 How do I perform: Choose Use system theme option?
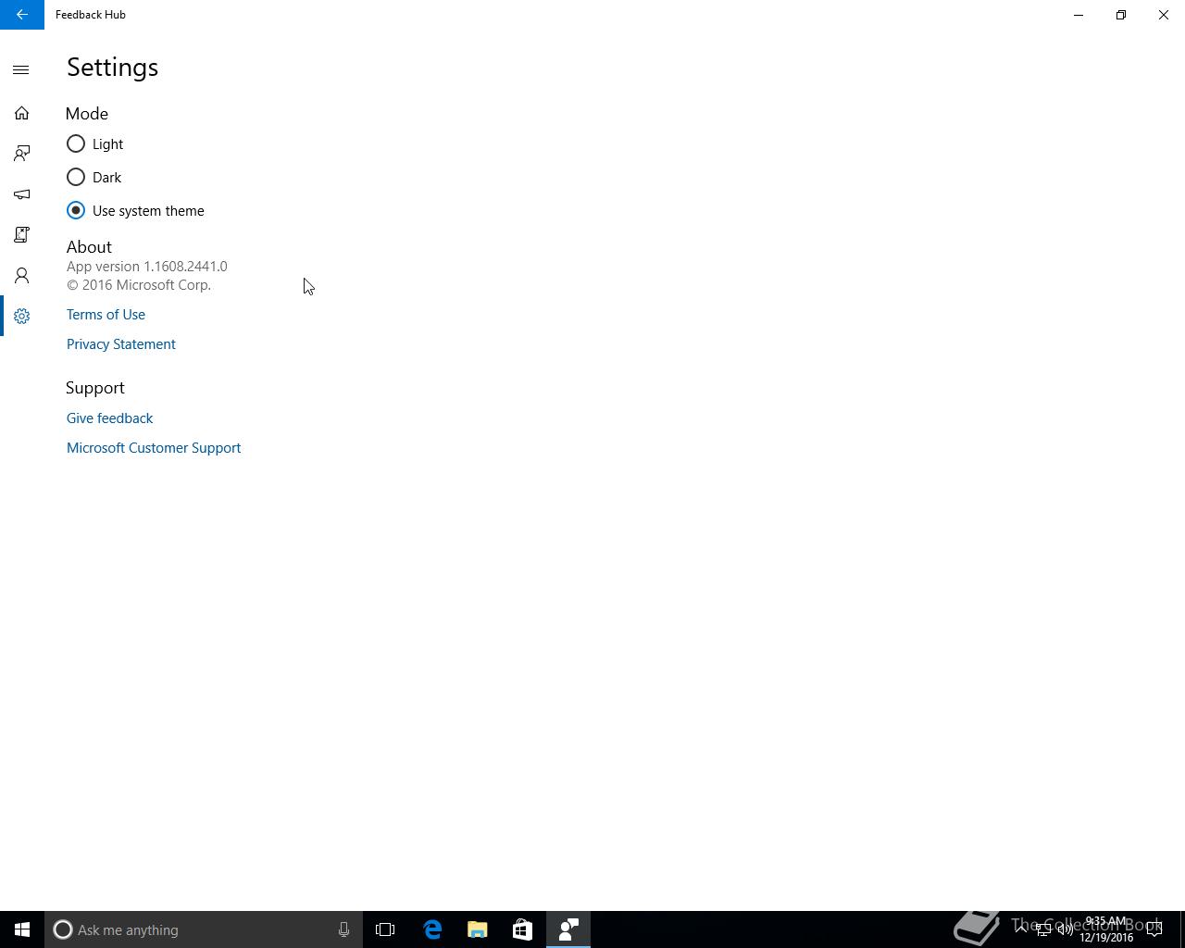click(x=135, y=210)
